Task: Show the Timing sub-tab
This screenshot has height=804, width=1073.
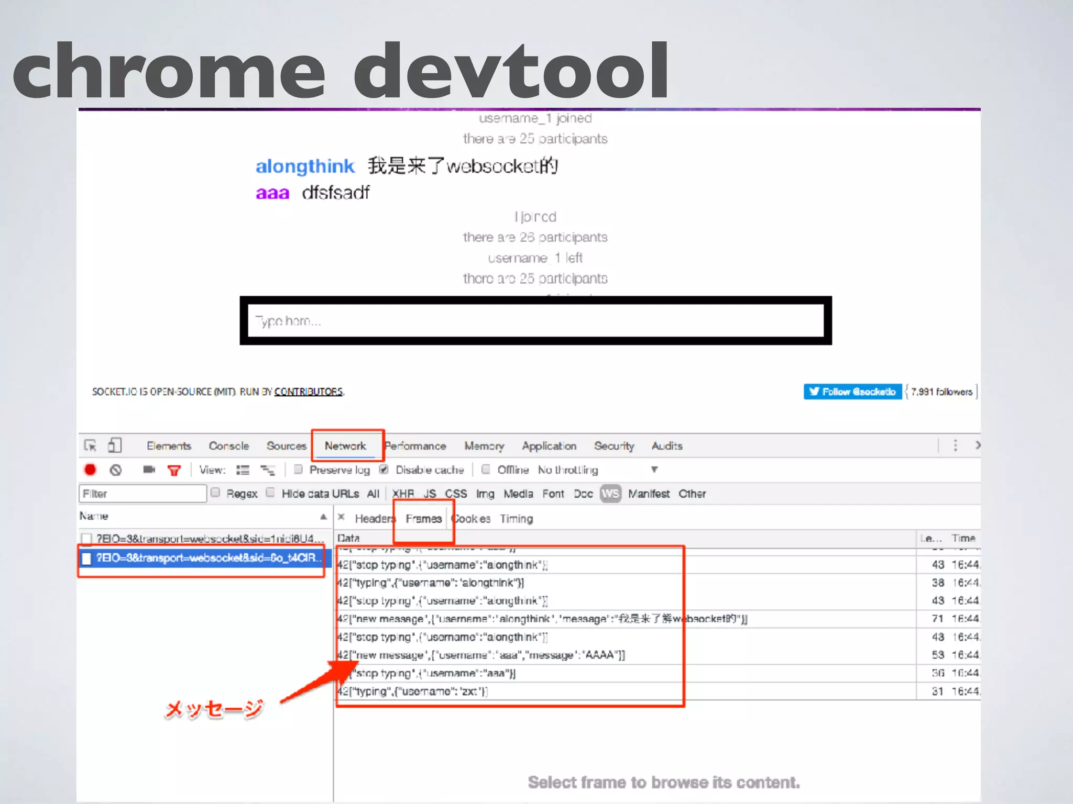Action: [516, 519]
